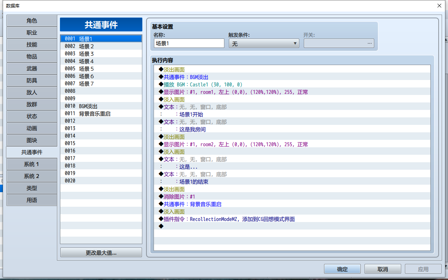This screenshot has width=448, height=280.
Task: Select the 播放 BGM：Castle1 command
Action: pos(292,84)
